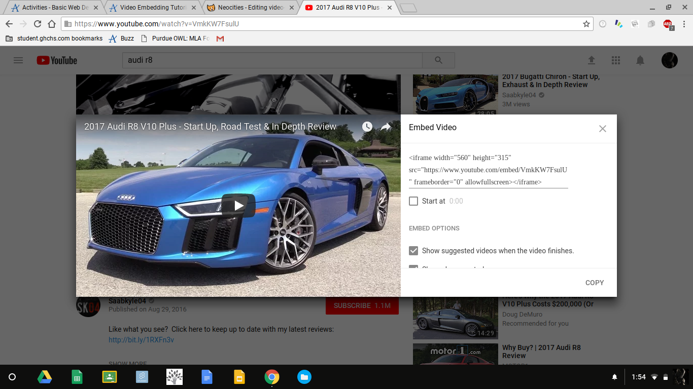
Task: Reload the page
Action: click(x=37, y=24)
